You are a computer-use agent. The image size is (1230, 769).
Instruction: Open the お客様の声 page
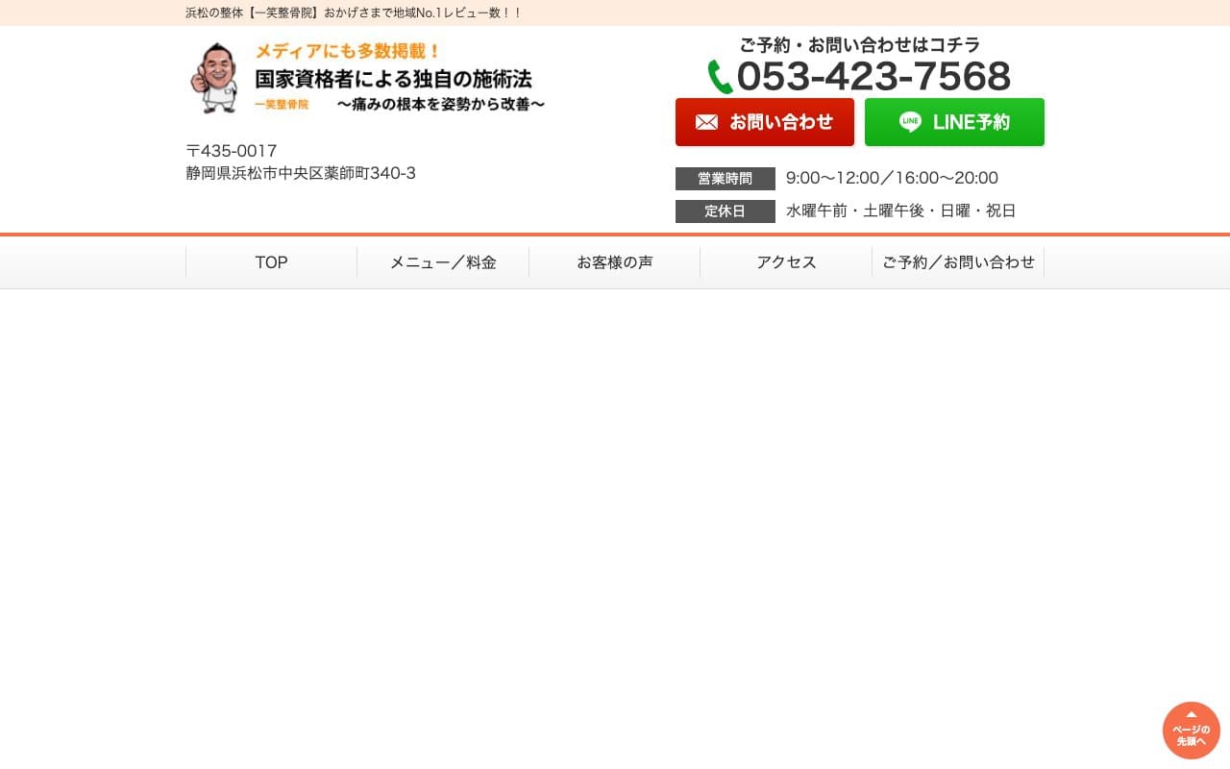pyautogui.click(x=614, y=261)
